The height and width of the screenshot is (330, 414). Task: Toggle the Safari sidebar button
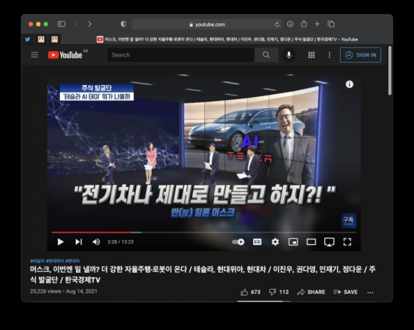click(61, 24)
